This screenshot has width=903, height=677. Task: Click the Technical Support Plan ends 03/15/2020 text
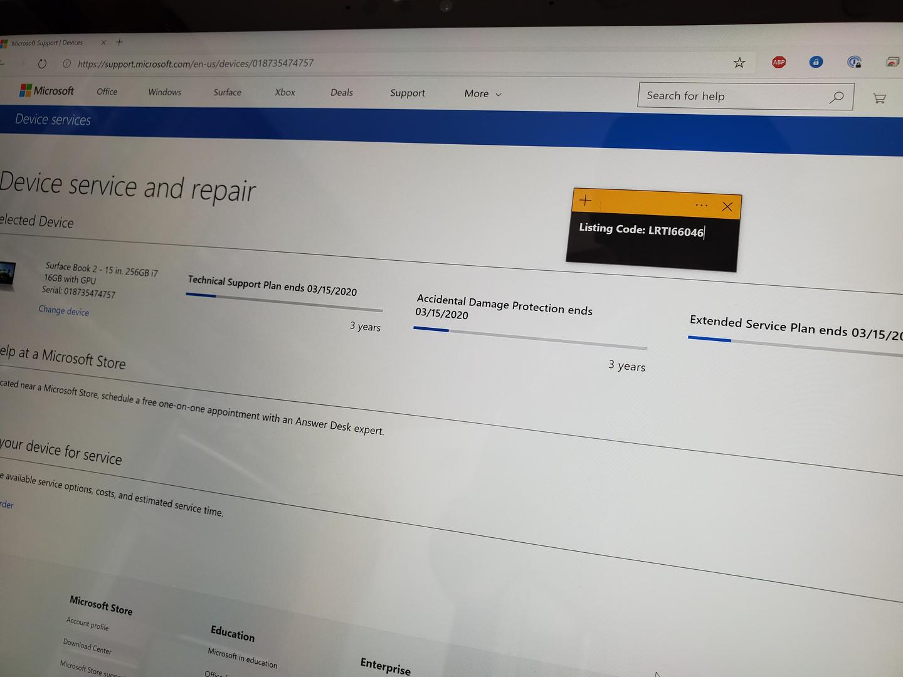click(x=272, y=285)
